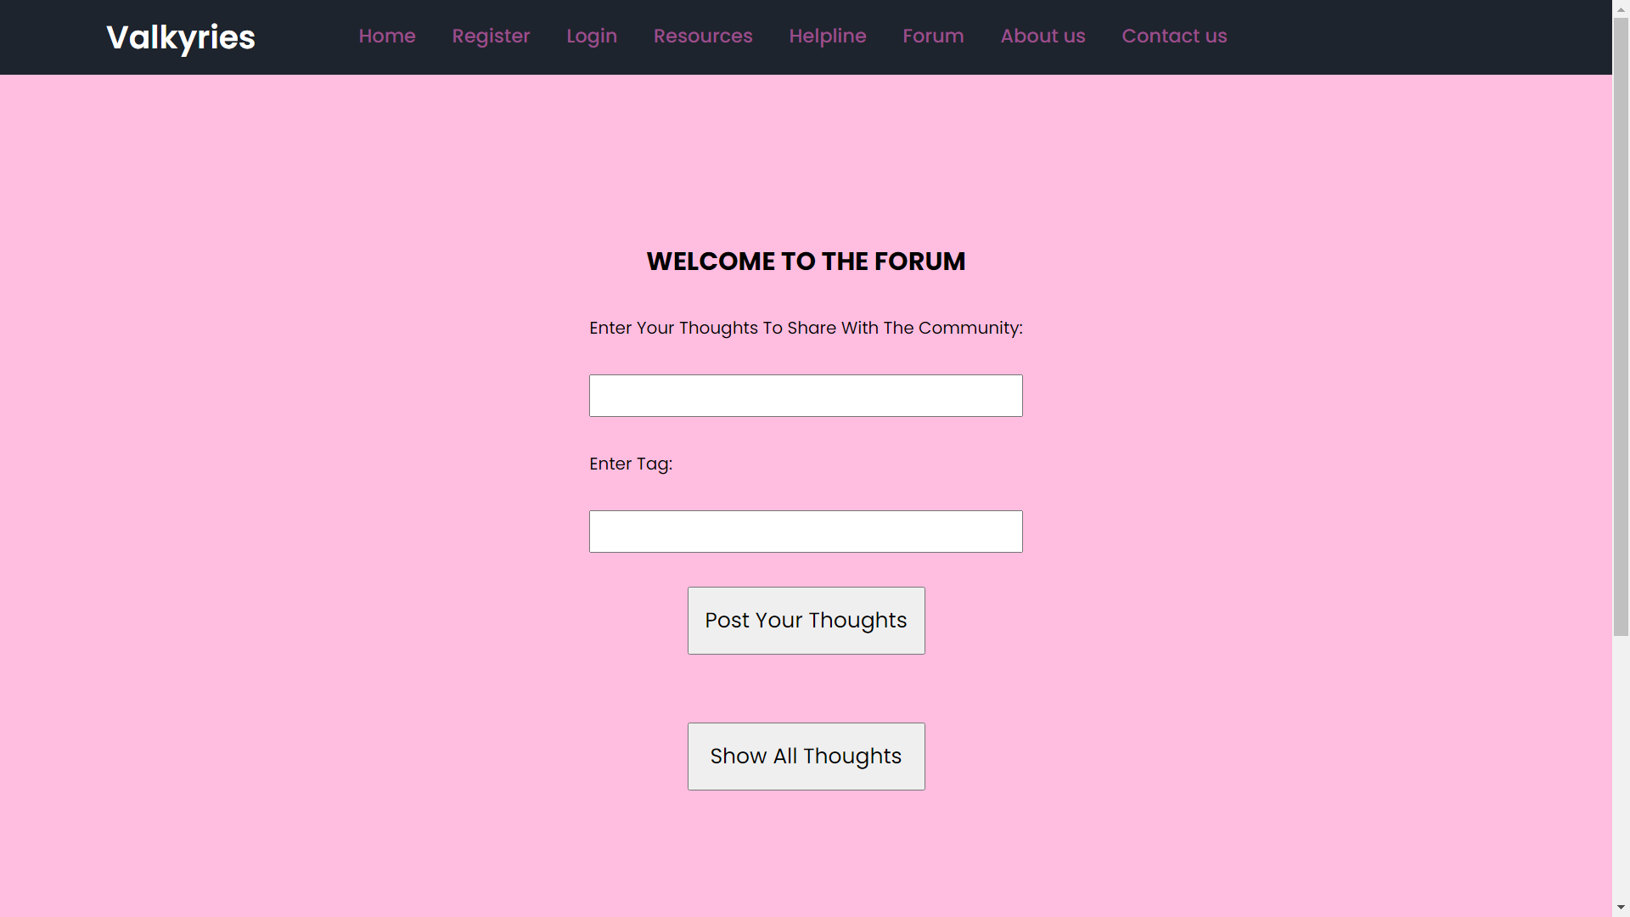Click the WELCOME TO THE FORUM heading
The image size is (1630, 917).
(806, 261)
